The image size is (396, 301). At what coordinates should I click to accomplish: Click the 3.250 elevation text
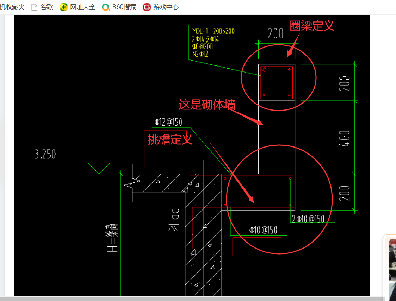click(45, 153)
